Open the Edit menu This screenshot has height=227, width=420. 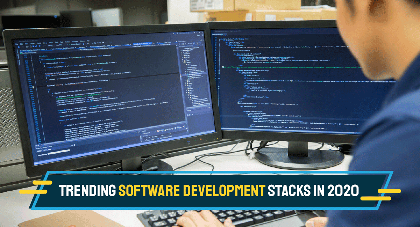(x=21, y=44)
